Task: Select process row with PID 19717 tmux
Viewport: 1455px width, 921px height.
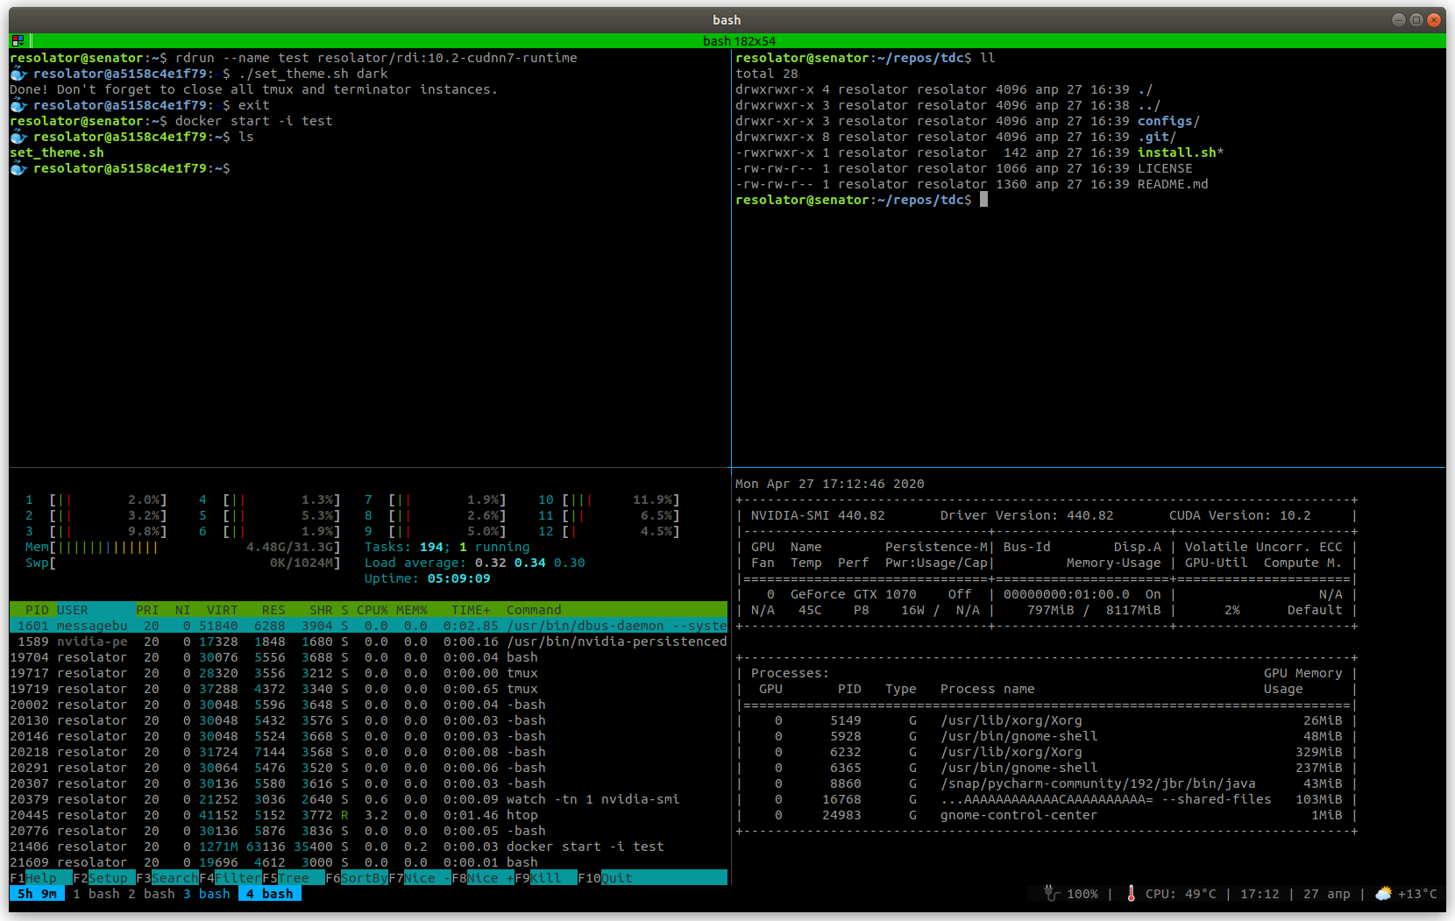Action: (368, 673)
